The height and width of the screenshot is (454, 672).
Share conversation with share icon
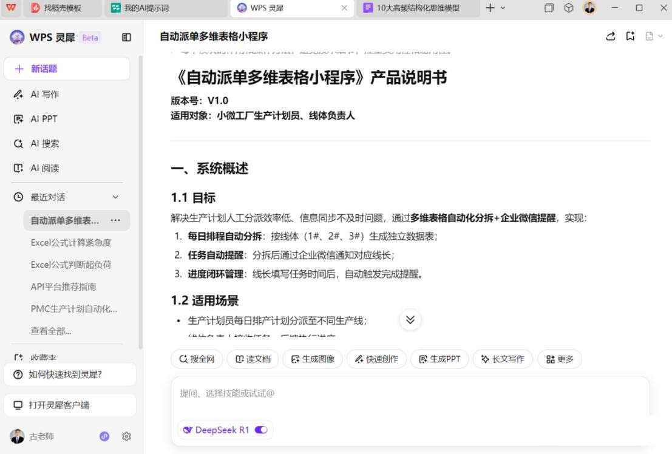611,36
